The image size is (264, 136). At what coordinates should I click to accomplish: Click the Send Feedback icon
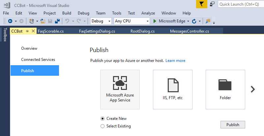pos(212,4)
